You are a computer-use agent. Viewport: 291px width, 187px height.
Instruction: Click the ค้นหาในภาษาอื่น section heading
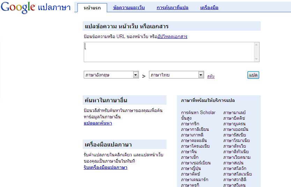tap(106, 100)
